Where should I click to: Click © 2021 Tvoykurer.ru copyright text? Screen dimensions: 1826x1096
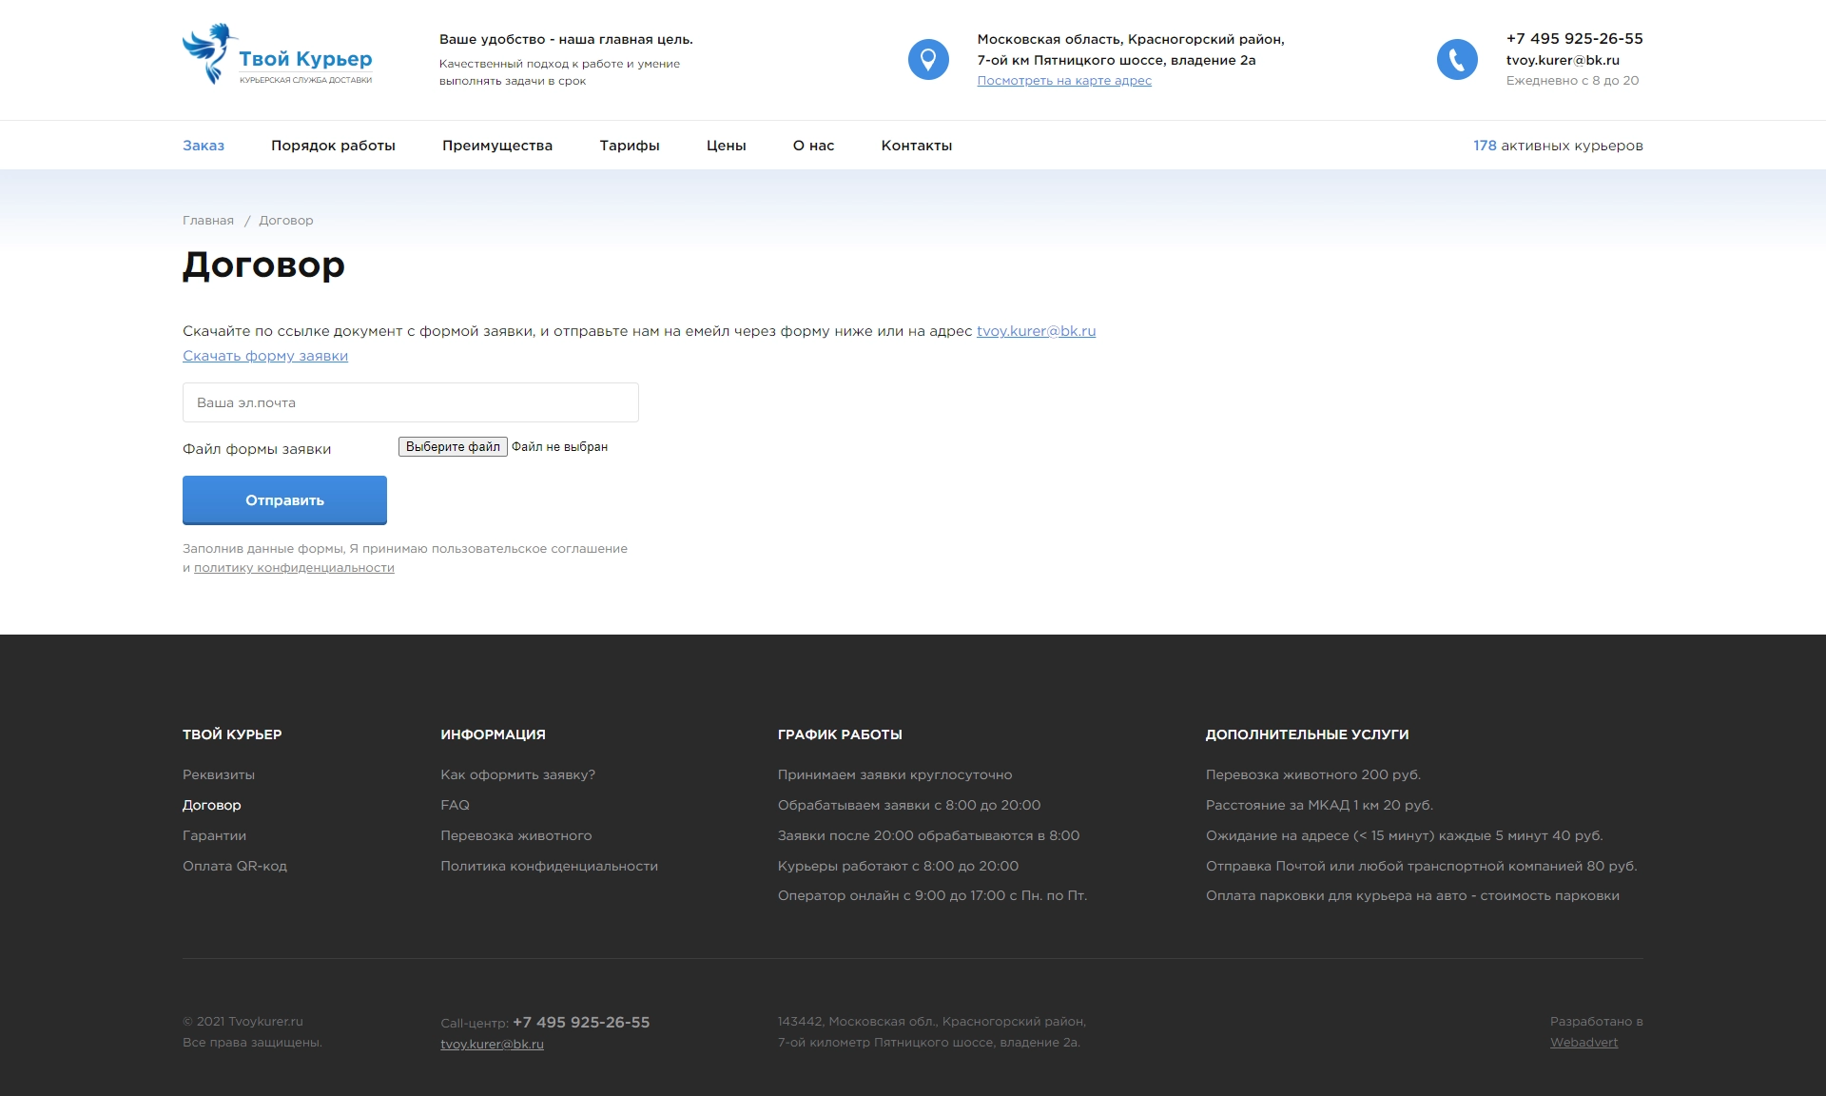tap(243, 1022)
